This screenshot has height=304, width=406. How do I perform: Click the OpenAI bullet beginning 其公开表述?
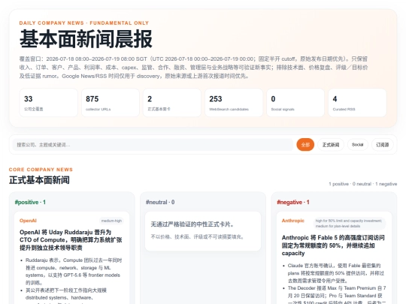click(x=66, y=296)
